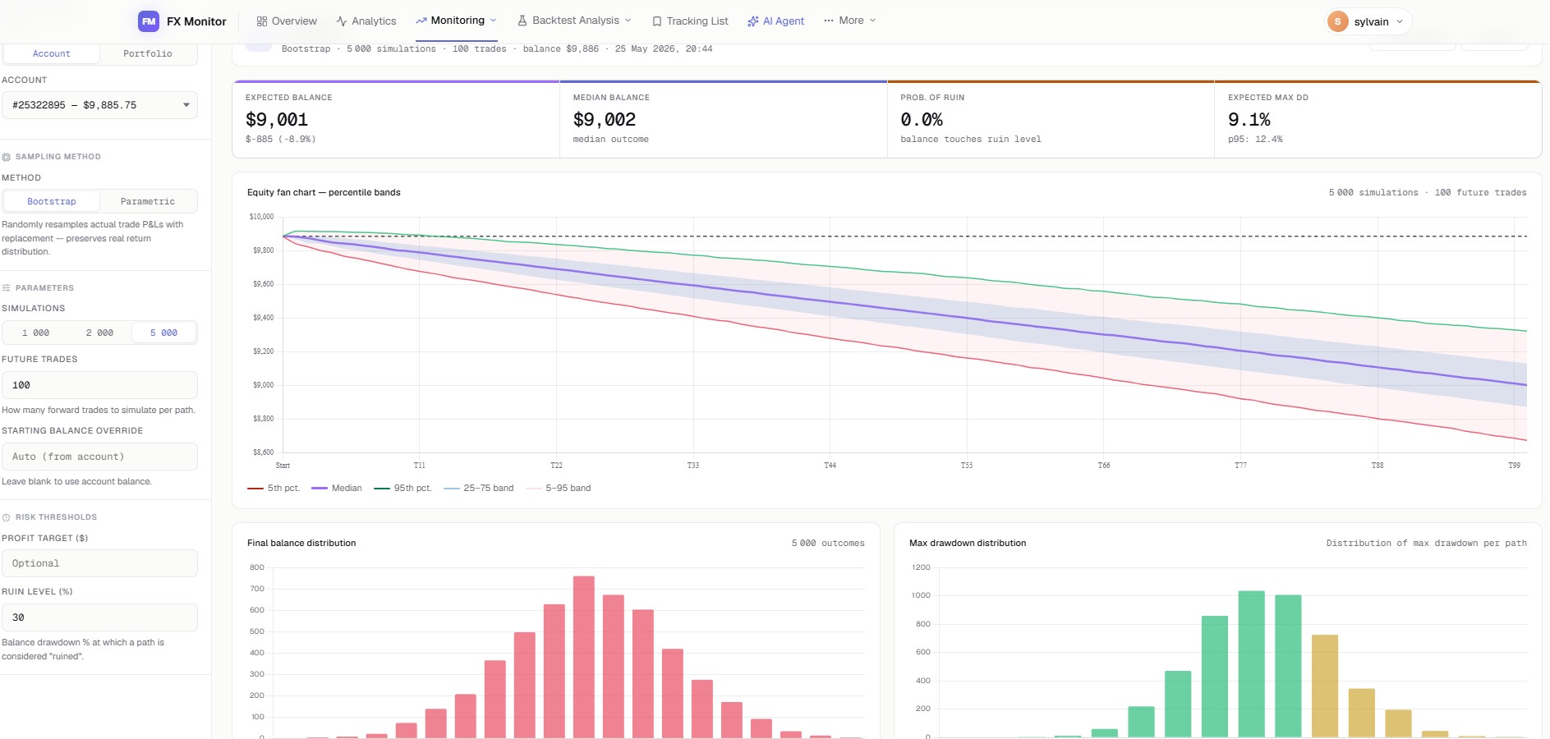Click the Profit Target input field
Viewport: 1550px width, 739px height.
point(99,563)
